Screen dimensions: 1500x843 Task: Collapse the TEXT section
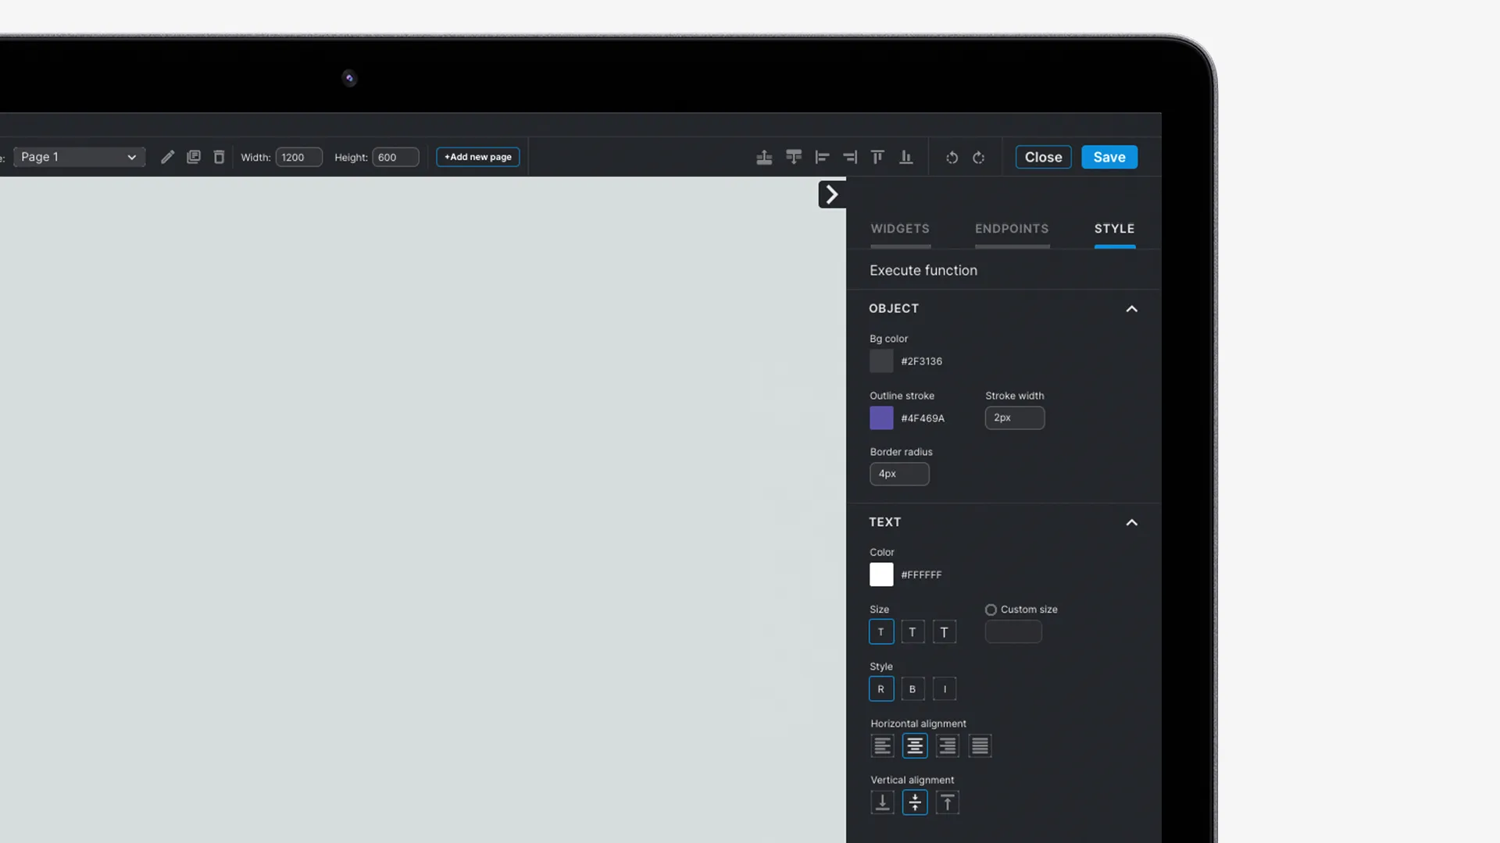click(1131, 522)
